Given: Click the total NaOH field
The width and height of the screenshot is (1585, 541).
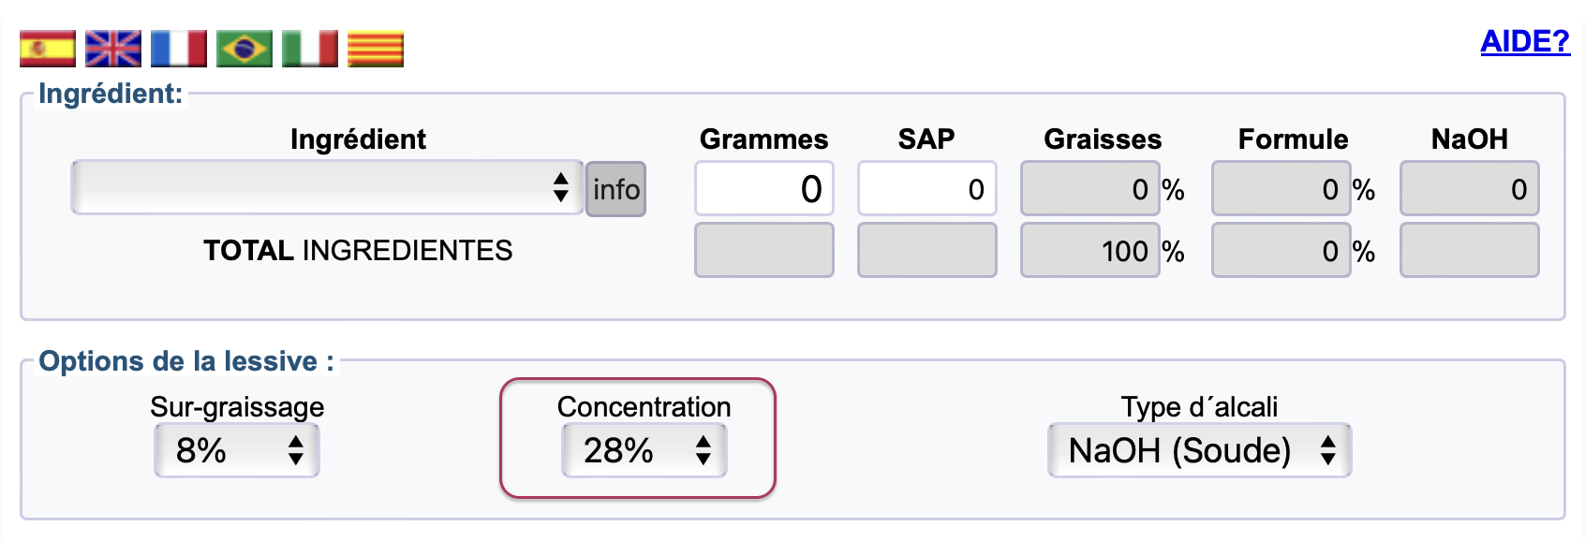Looking at the screenshot, I should coord(1469,250).
